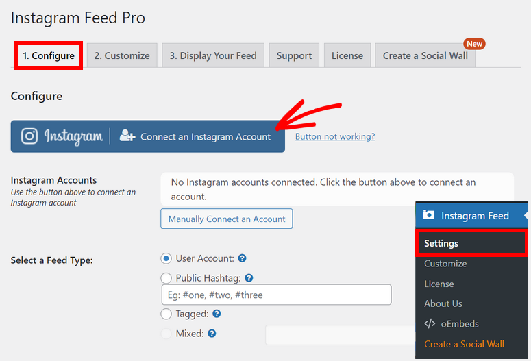The image size is (531, 361).
Task: Open About Us in the sidebar menu
Action: coord(443,303)
